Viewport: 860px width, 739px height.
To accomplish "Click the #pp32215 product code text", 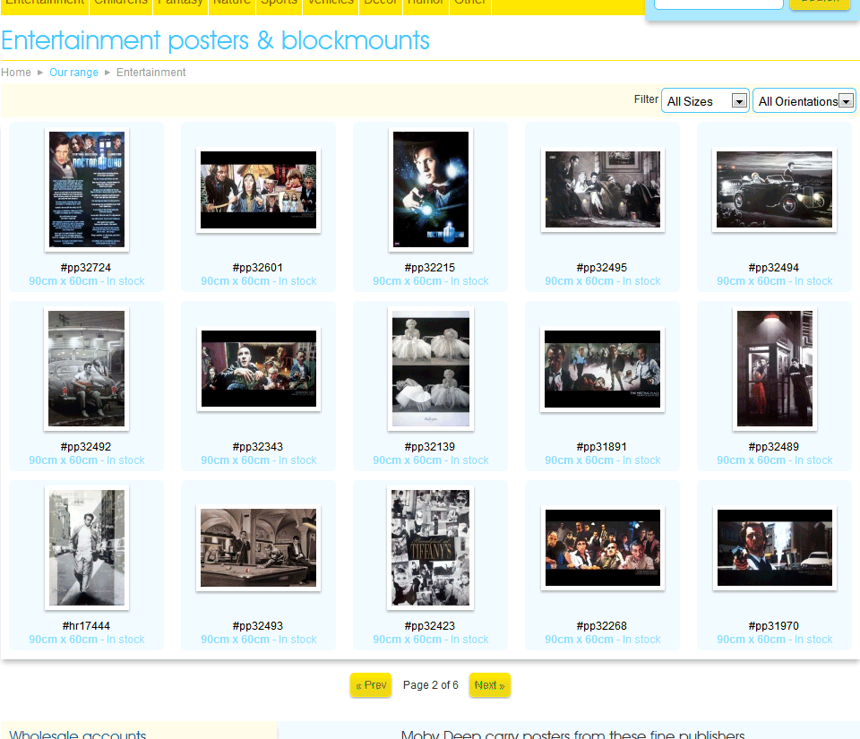I will tap(430, 268).
